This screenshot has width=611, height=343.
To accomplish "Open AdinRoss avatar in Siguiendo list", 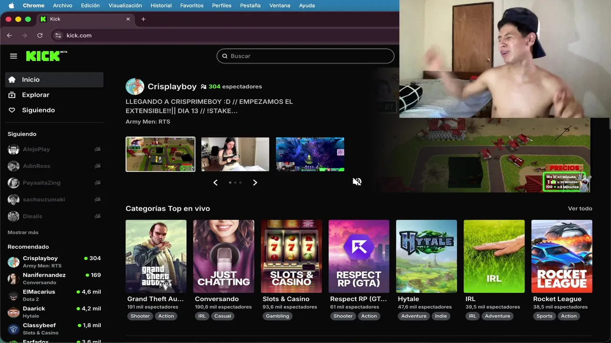I will click(13, 166).
